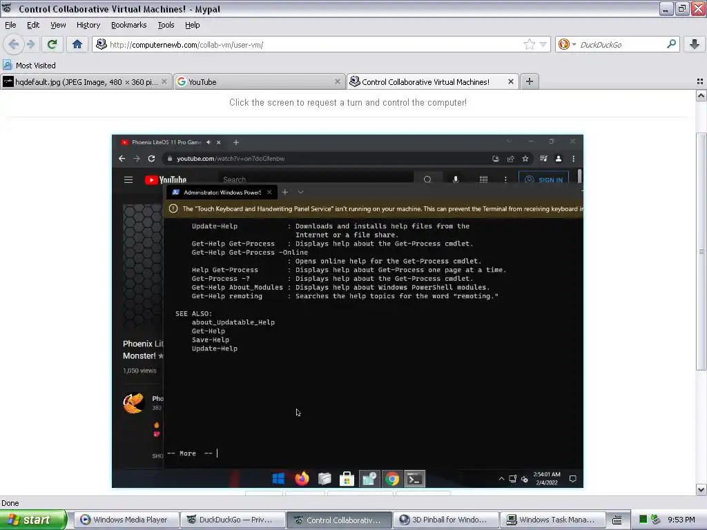
Task: Click the VM browser back arrow
Action: (122, 159)
